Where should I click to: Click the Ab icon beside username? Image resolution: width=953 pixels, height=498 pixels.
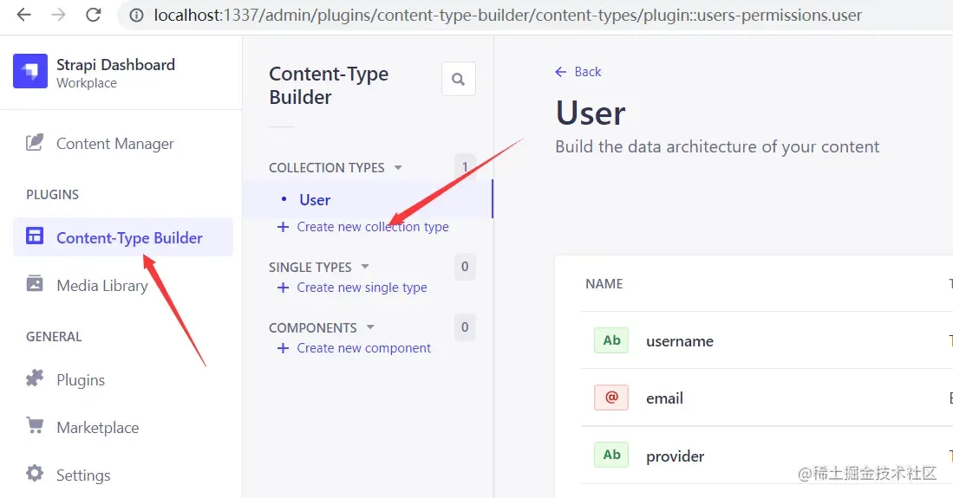pos(611,340)
